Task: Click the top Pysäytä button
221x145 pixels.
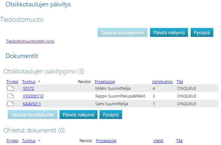Action: pos(202,33)
